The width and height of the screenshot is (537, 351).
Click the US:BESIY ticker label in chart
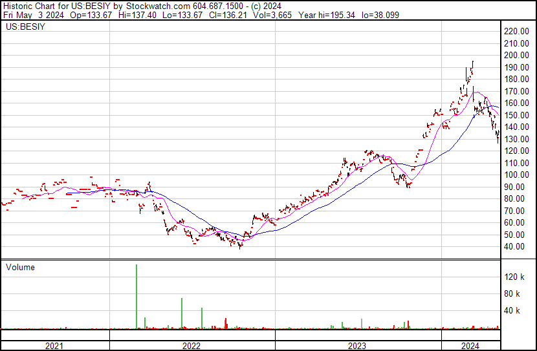[x=25, y=28]
